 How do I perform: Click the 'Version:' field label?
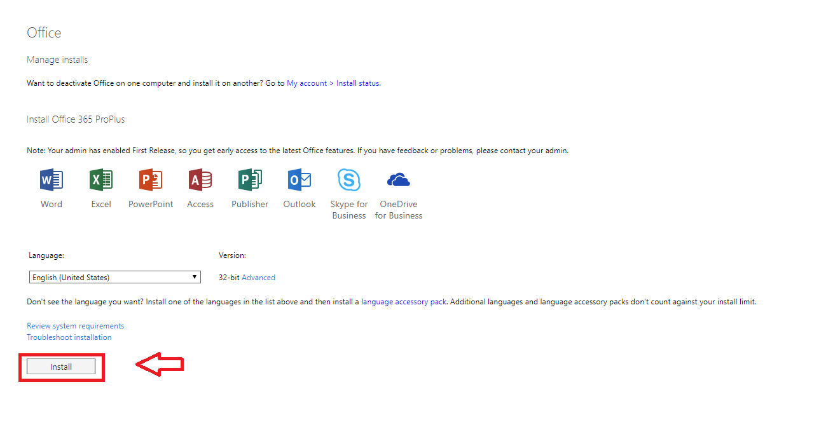click(x=232, y=255)
